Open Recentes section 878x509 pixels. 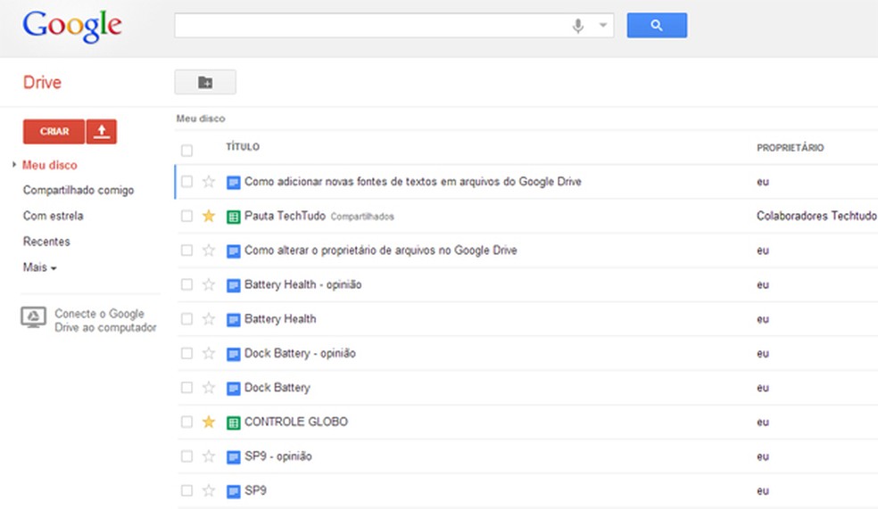pos(46,242)
